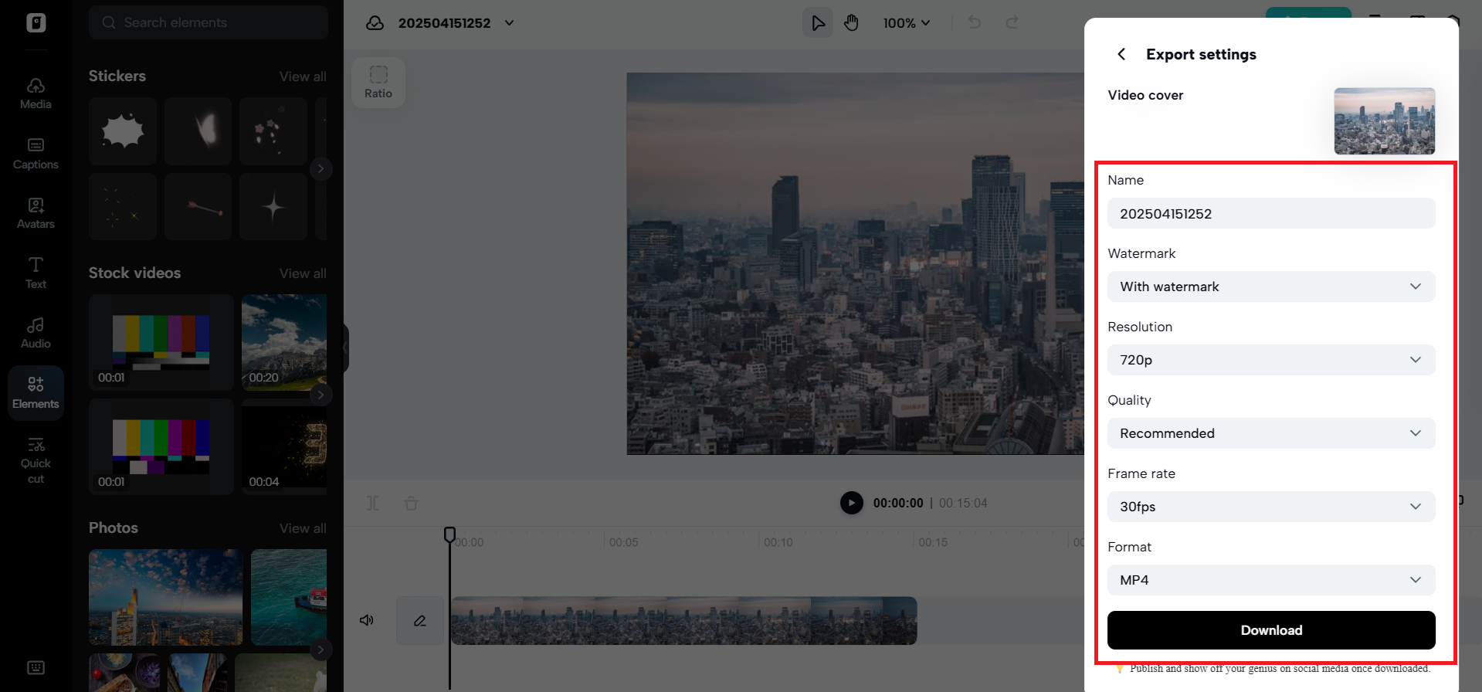The width and height of the screenshot is (1482, 692).
Task: Go back from Export settings
Action: pyautogui.click(x=1121, y=54)
